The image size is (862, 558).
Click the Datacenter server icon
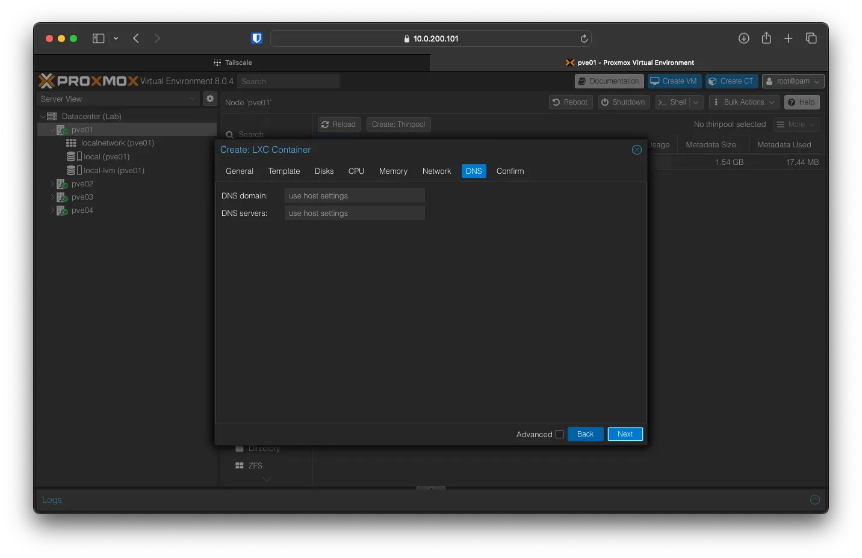click(x=52, y=117)
